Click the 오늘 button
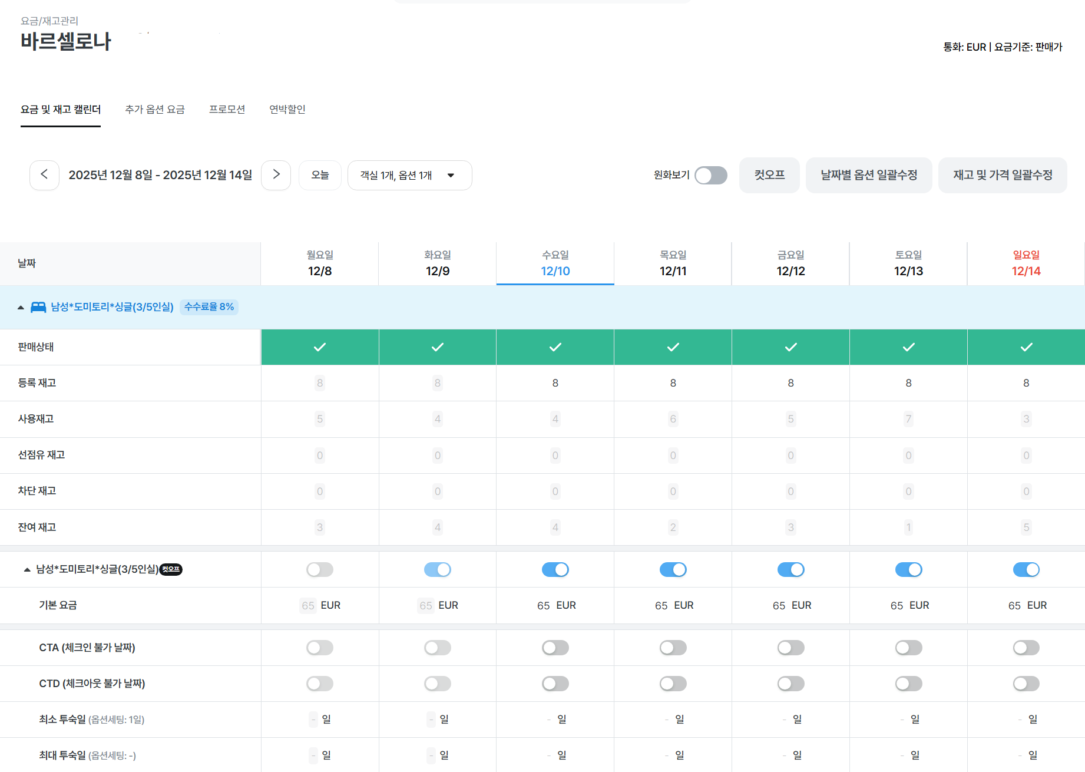 click(320, 176)
